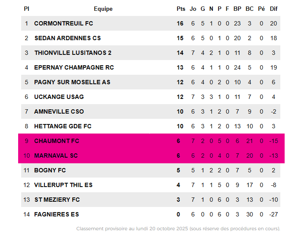Open THIONVILLE LUSITANOS 2 team entry
This screenshot has width=295, height=235.
tap(73, 53)
